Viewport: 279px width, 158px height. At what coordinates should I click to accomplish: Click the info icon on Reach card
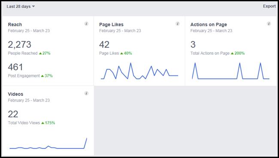[x=86, y=24]
